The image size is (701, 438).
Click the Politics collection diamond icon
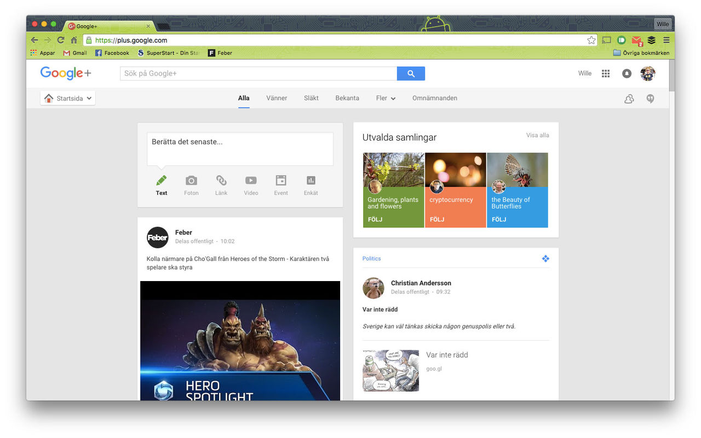(x=545, y=259)
